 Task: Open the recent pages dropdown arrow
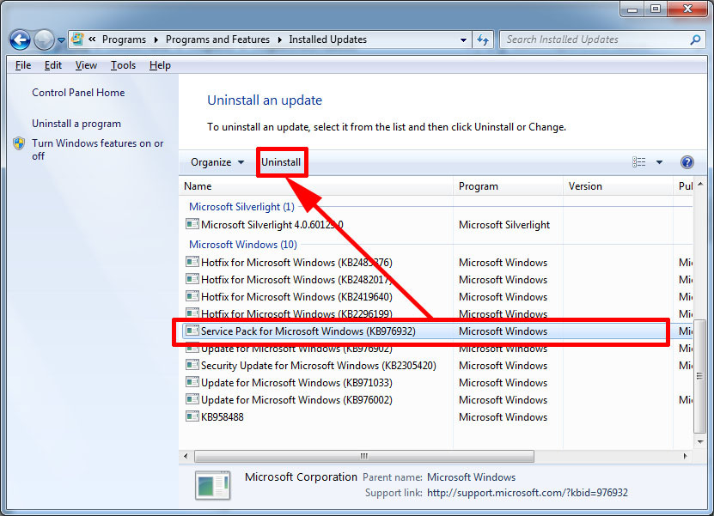pos(62,40)
